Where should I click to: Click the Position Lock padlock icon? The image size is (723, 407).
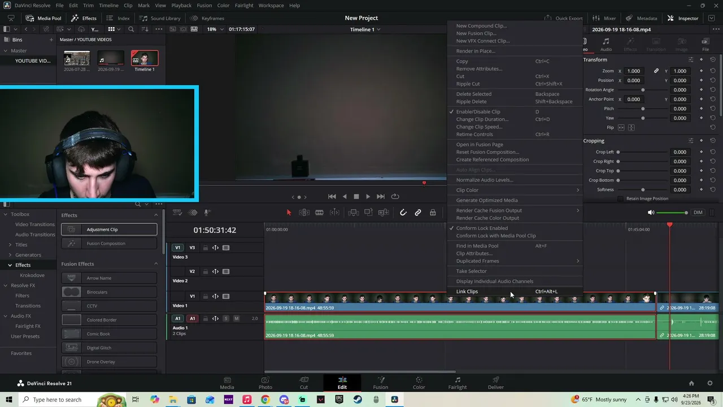tap(433, 213)
